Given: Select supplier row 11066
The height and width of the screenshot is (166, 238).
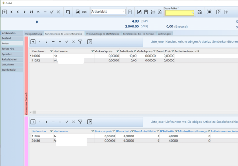Looking at the screenshot, I should pyautogui.click(x=134, y=136).
